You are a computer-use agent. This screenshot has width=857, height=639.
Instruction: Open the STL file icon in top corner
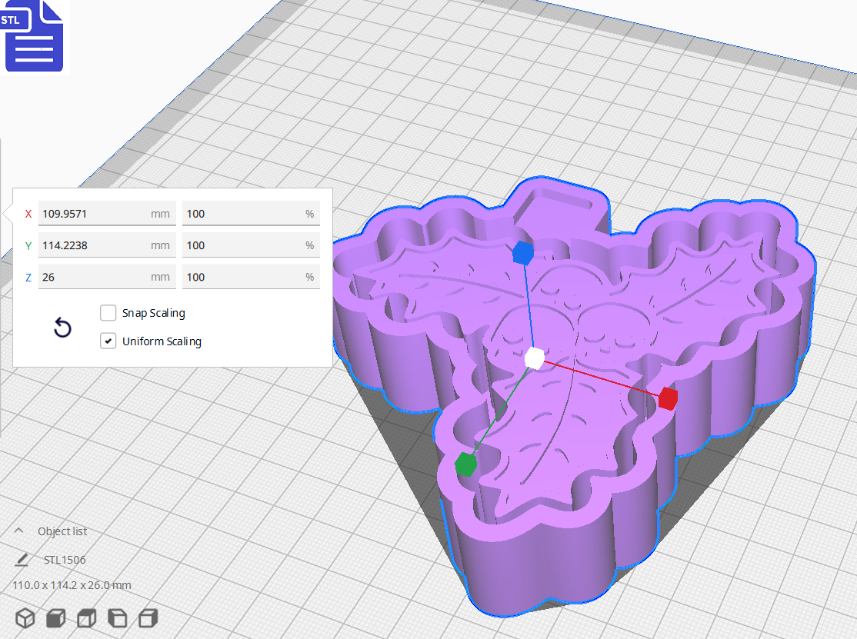(x=34, y=37)
